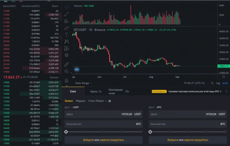Screen dimensions: 230x146
Task: Select the pitchfork drawing tool
Action: point(67,21)
